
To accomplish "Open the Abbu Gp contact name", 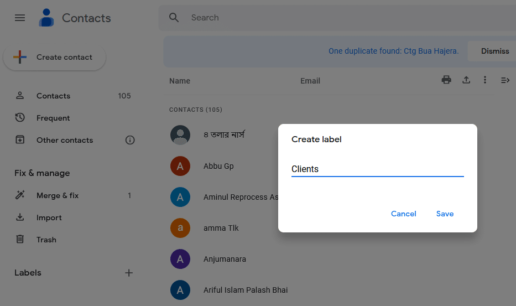I will point(218,166).
